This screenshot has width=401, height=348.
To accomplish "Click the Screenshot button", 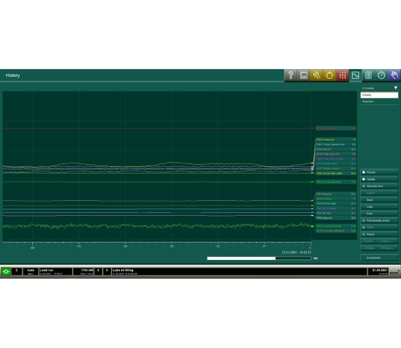I will pyautogui.click(x=379, y=258).
